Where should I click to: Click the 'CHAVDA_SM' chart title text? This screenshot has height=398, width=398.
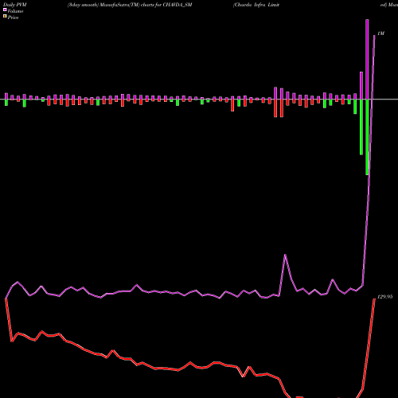[178, 5]
